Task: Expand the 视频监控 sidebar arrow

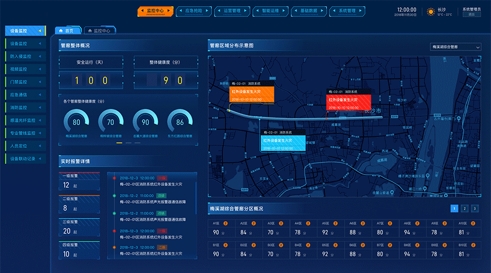Action: pos(40,69)
